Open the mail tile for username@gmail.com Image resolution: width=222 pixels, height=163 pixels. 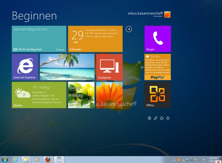(39, 39)
